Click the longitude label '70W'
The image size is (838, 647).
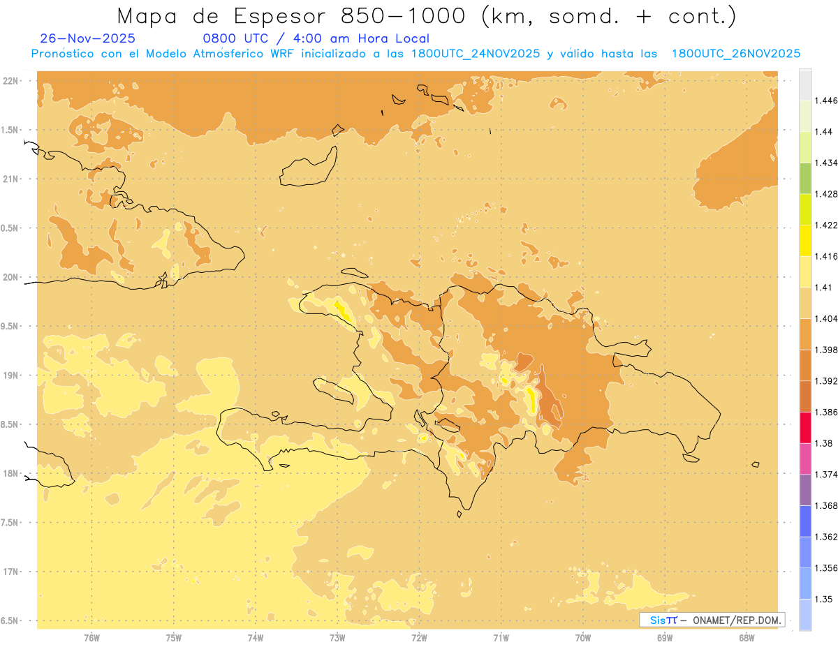pyautogui.click(x=583, y=638)
